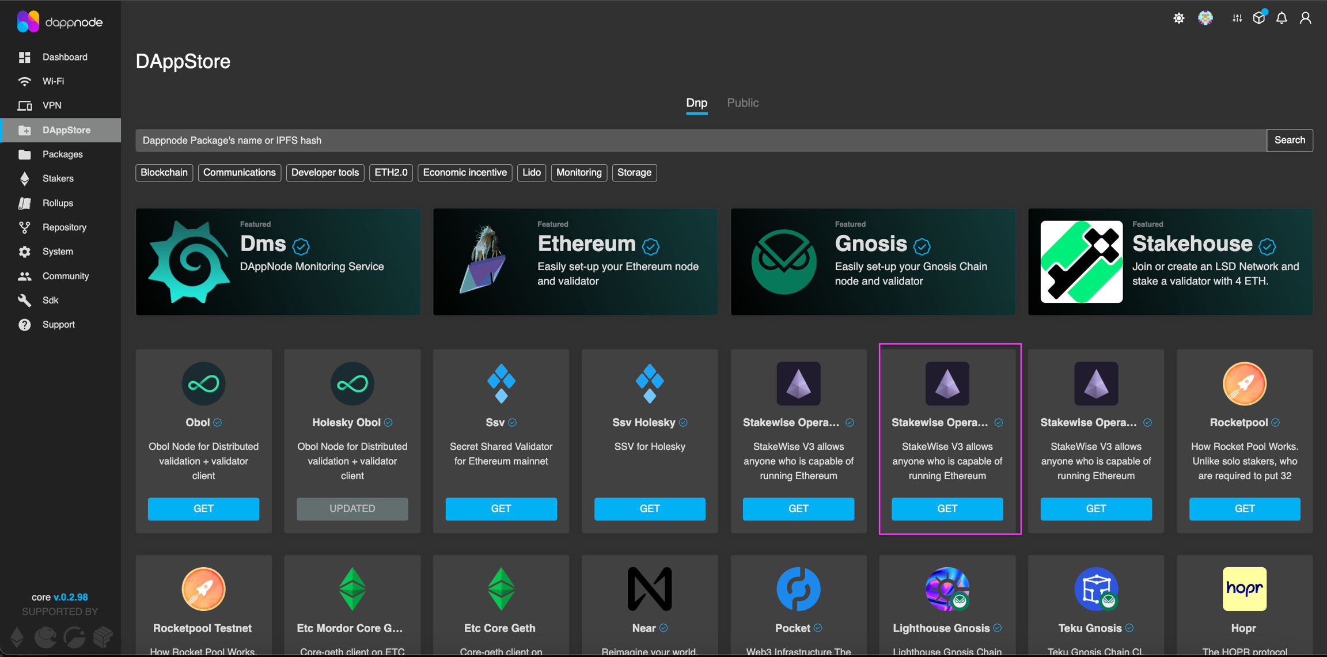Open the featured Gnosis card
1327x657 pixels.
click(x=873, y=262)
